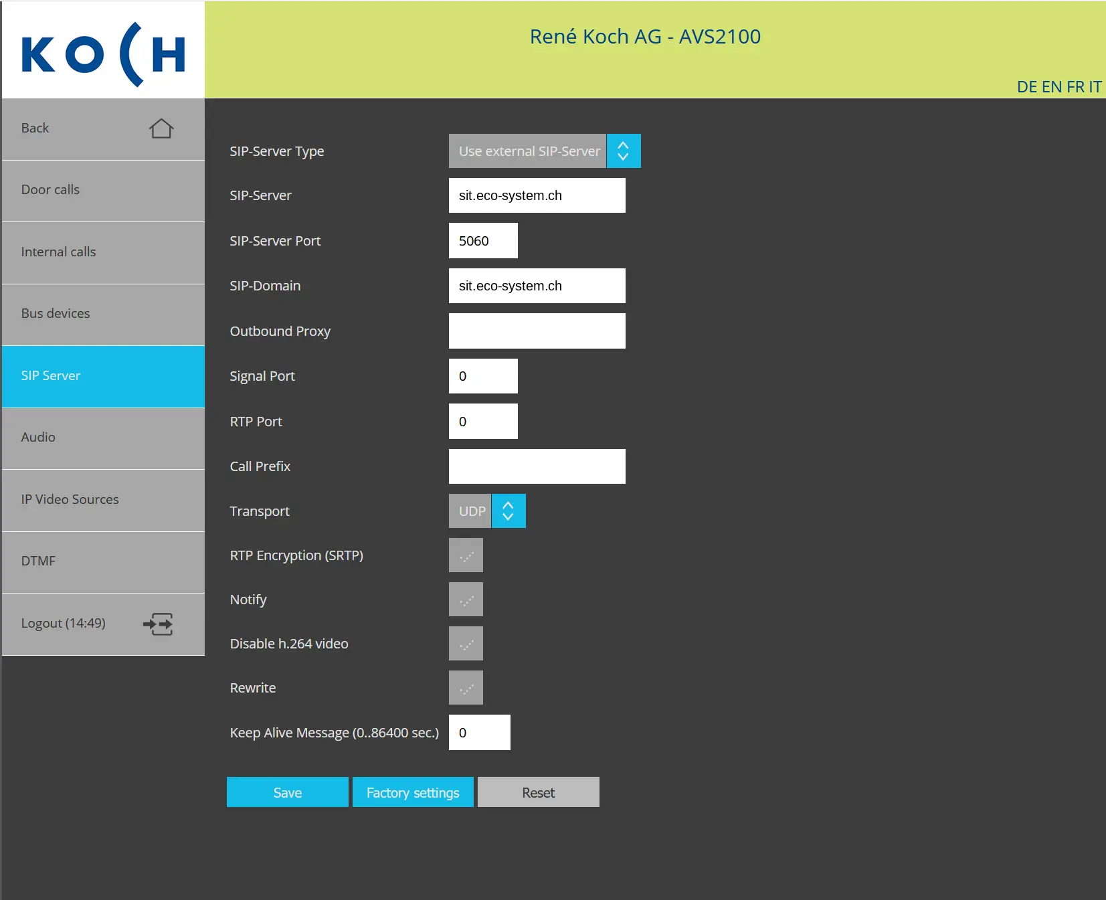The image size is (1106, 900).
Task: Switch language to EN
Action: point(1052,87)
